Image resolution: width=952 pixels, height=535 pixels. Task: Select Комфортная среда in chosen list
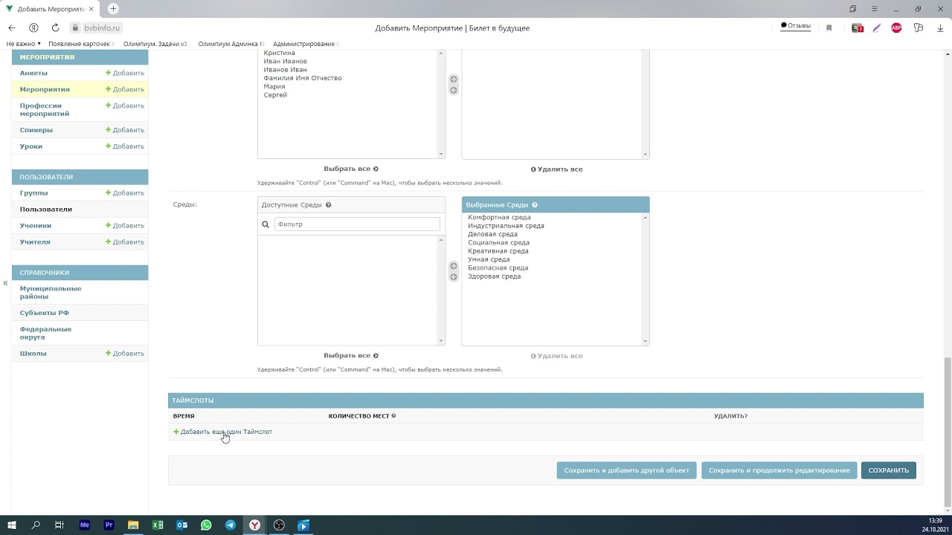tap(499, 218)
